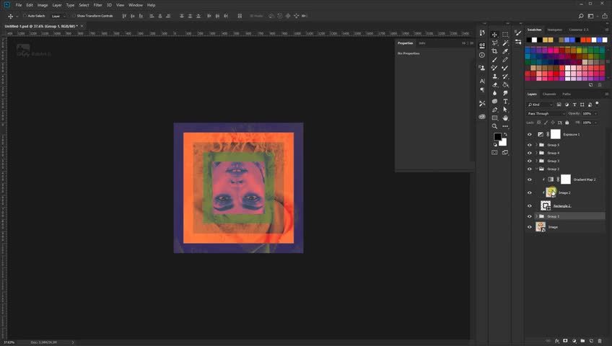
Task: Open the Image menu
Action: tap(43, 5)
